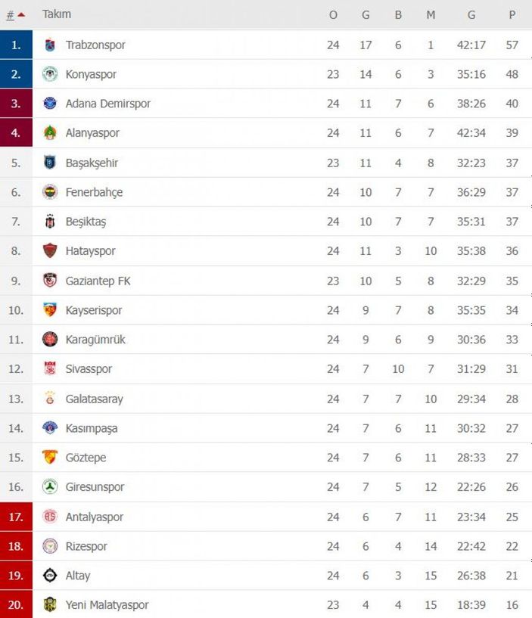The width and height of the screenshot is (532, 618).
Task: Click the Trabzonspor club crest
Action: [x=51, y=45]
